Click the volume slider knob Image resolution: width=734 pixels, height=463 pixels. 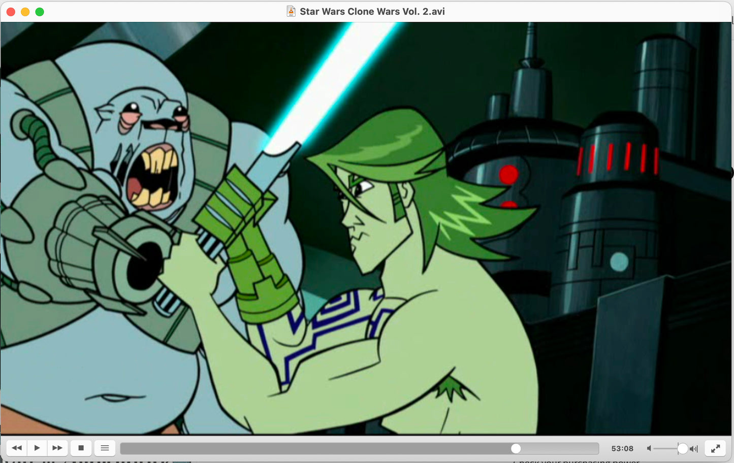(x=683, y=448)
